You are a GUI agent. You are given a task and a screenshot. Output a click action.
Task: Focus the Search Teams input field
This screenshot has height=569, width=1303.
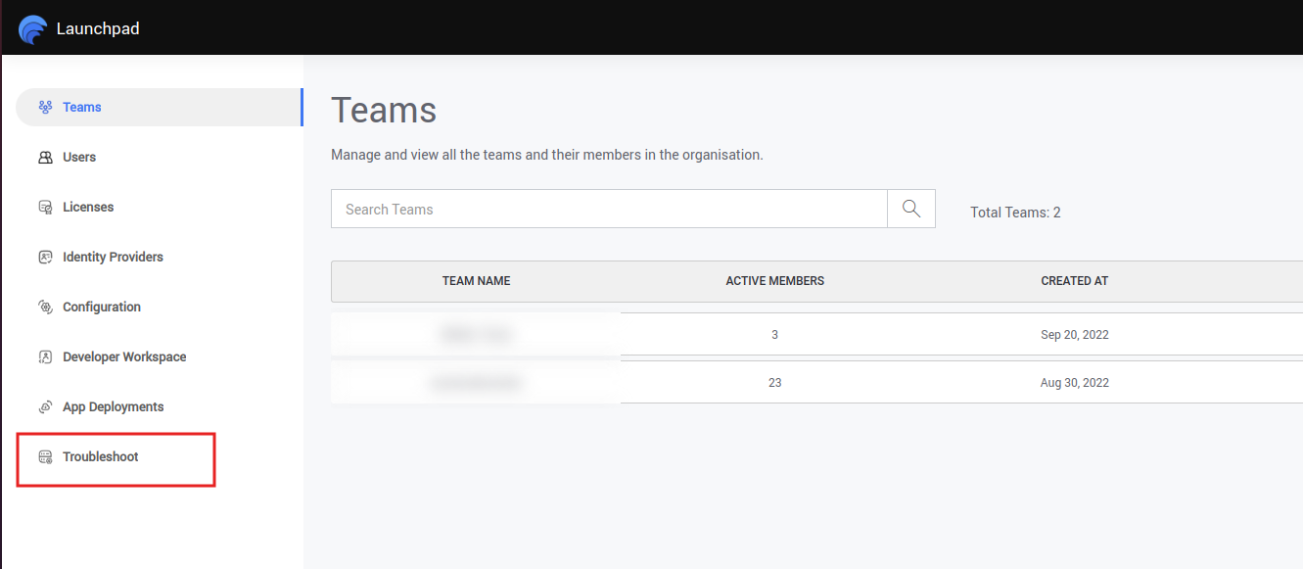pos(608,209)
